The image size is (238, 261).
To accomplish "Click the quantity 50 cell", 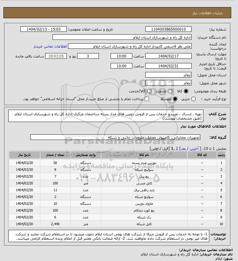I will pos(55,163).
